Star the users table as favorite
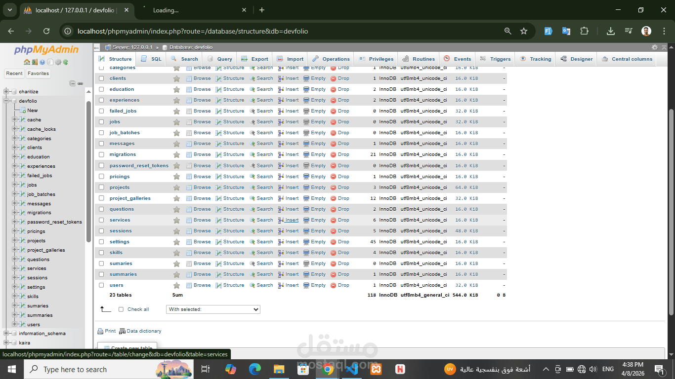This screenshot has height=379, width=675. tap(176, 285)
